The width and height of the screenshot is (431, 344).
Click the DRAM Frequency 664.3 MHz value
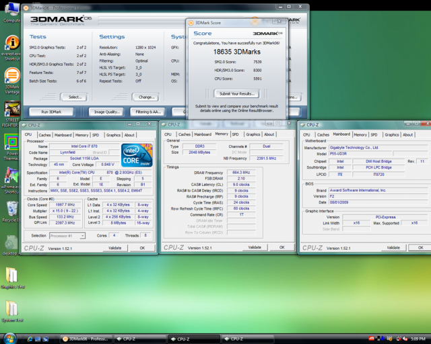point(241,173)
